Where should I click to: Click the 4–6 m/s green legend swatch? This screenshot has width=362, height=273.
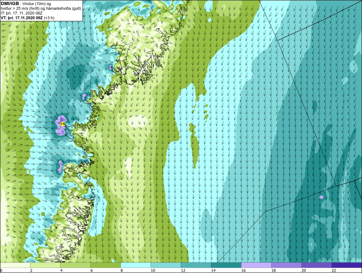[x=76, y=265]
